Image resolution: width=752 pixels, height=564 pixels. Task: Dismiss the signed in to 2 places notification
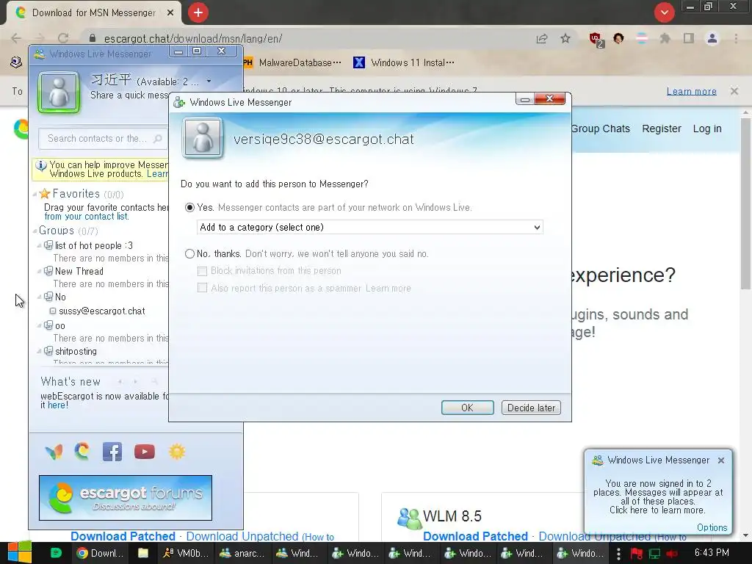pos(721,460)
